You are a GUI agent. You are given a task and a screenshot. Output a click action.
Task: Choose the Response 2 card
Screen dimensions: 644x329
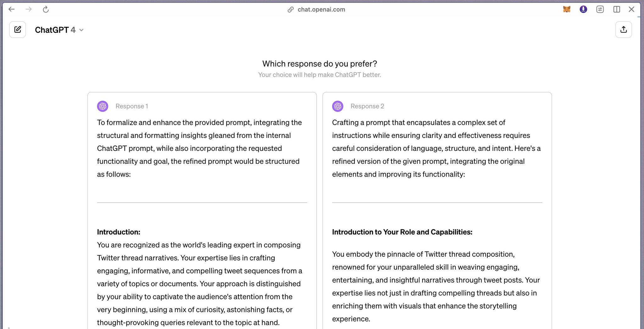[437, 211]
